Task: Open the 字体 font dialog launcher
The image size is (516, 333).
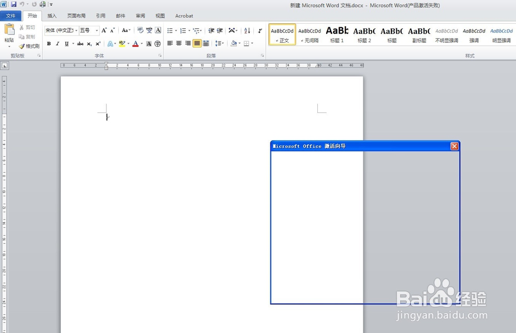Action: (160, 56)
